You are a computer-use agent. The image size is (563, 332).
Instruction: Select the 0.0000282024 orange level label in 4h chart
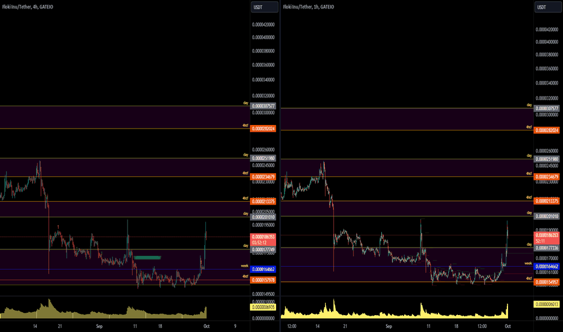point(263,129)
